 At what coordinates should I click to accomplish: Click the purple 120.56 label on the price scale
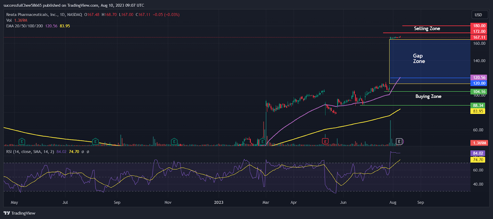(x=479, y=78)
